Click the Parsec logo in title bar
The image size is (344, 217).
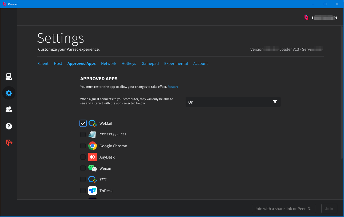click(x=4, y=4)
